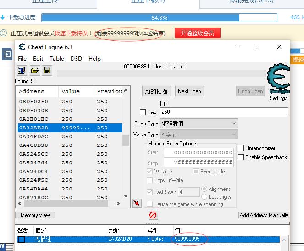Image resolution: width=304 pixels, height=251 pixels.
Task: Click the download progress bar at 84.3%
Action: (x=159, y=17)
